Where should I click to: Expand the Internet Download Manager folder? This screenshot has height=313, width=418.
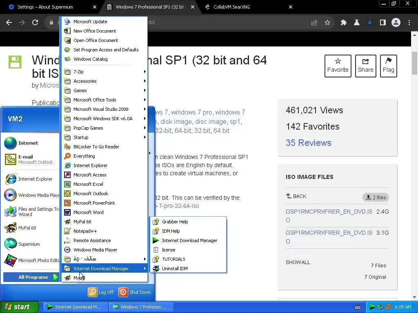(x=104, y=269)
